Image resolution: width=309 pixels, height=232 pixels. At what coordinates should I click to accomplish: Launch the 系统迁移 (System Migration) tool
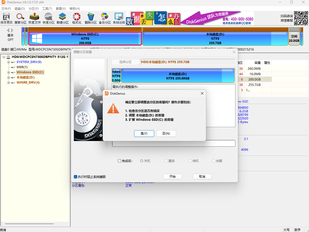[x=119, y=18]
